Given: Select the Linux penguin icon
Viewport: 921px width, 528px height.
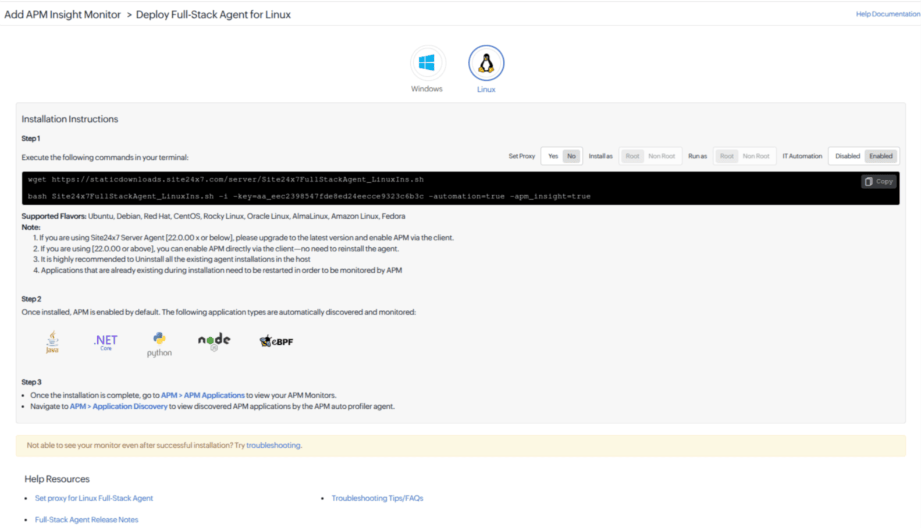Looking at the screenshot, I should pos(486,63).
